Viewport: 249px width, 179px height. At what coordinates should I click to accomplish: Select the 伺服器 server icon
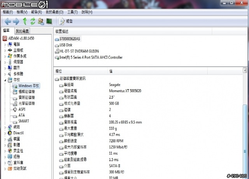point(10,62)
